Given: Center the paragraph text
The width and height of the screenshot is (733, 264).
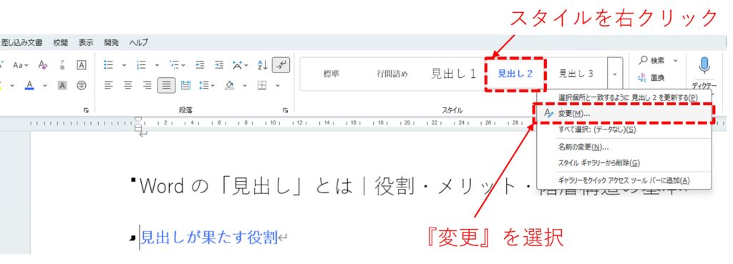Looking at the screenshot, I should click(127, 86).
